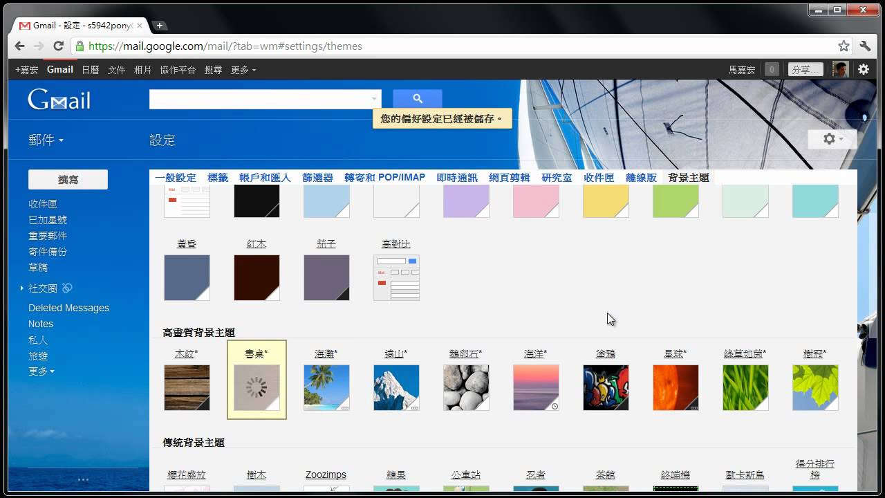Open the search options arrow in search box
Screen dimensions: 885x498
374,100
